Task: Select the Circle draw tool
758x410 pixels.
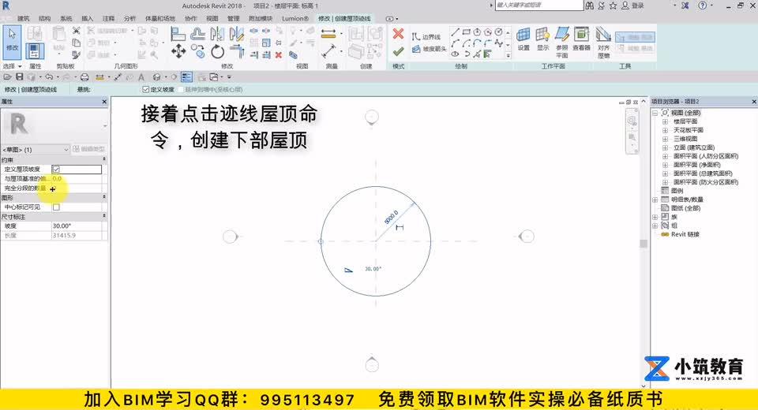Action: tap(498, 32)
